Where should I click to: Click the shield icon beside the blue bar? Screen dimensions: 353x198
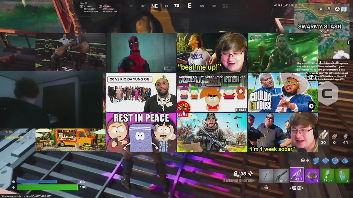pyautogui.click(x=14, y=182)
